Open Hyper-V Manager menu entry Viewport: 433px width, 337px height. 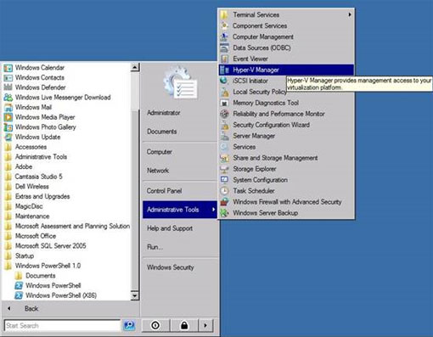tap(286, 70)
